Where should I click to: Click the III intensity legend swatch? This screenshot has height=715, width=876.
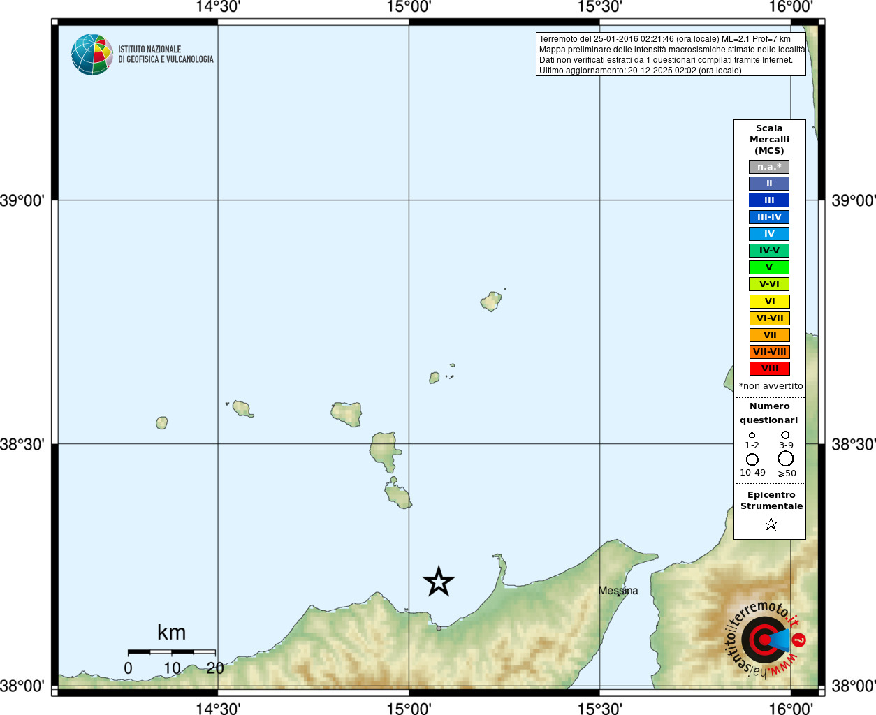coord(769,200)
